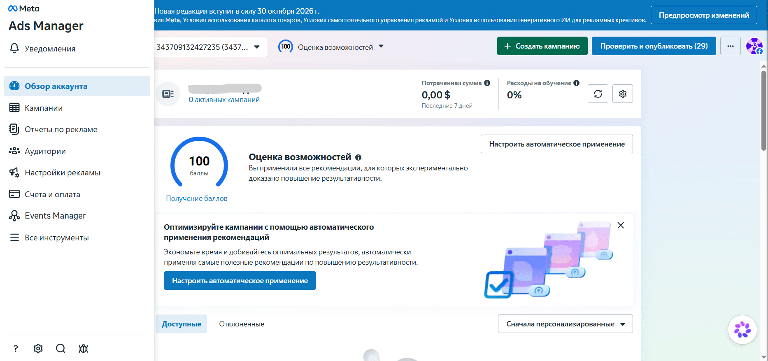Screen dimensions: 768x361
Task: Click the Events Manager icon
Action: (x=14, y=216)
